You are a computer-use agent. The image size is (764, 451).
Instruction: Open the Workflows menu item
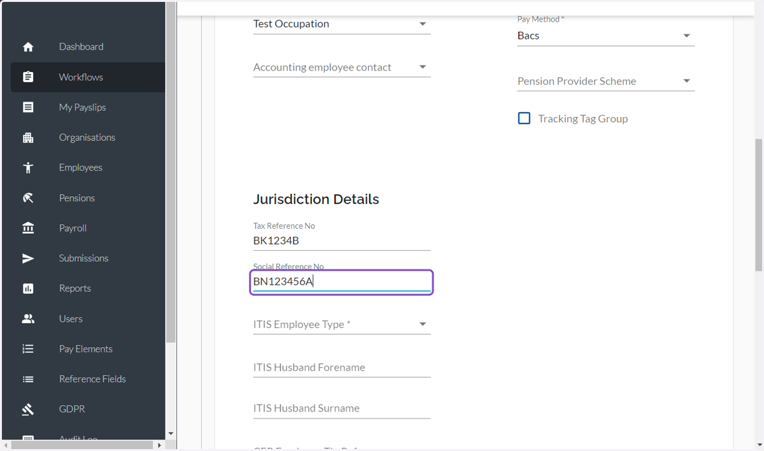[88, 77]
